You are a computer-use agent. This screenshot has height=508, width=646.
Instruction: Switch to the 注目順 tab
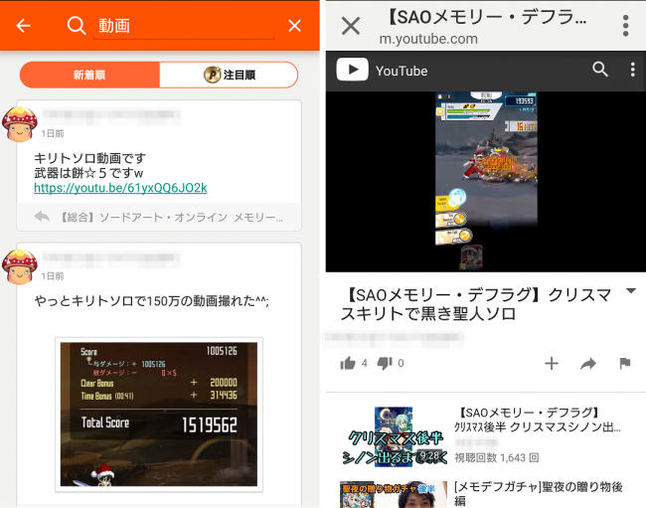point(229,75)
